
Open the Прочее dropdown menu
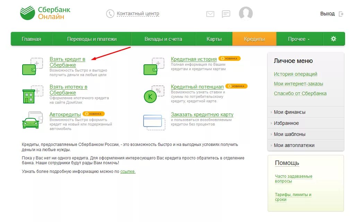pos(299,39)
